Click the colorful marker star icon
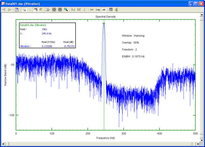Viewport: 205px width, 147px height. (x=40, y=10)
